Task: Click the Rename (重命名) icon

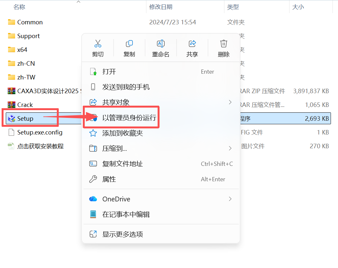Action: 160,44
